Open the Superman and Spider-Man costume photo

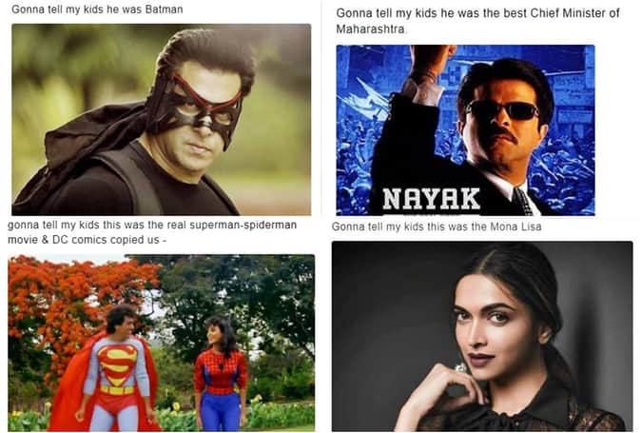pos(161,343)
